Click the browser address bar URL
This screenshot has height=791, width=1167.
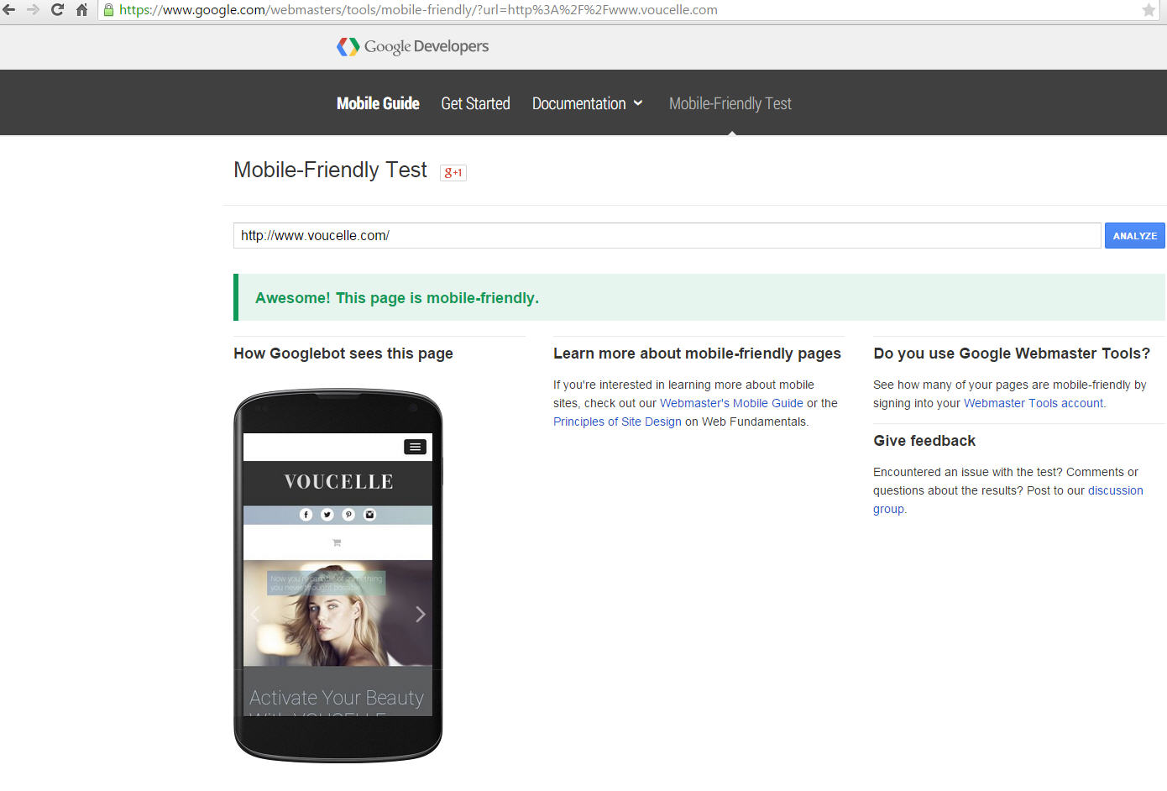click(x=418, y=10)
